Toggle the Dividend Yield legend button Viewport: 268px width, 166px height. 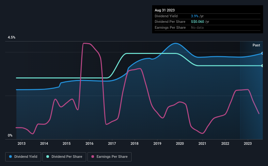[23, 157]
